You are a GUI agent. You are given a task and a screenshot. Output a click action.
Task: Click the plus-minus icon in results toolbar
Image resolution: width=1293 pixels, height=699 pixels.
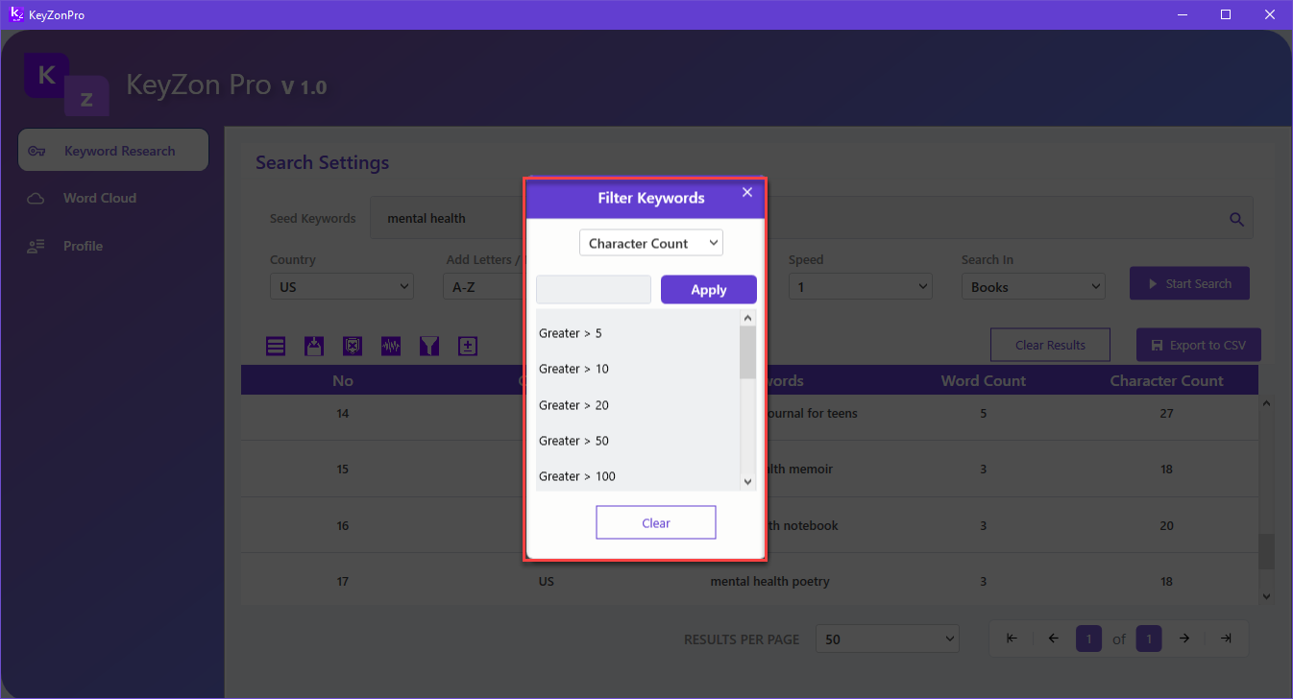click(468, 347)
